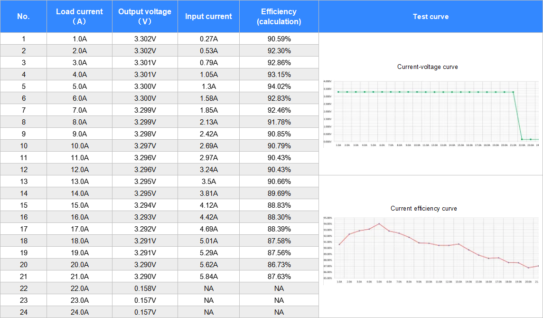The width and height of the screenshot is (543, 318).
Task: Select the Input current column header
Action: tap(208, 17)
